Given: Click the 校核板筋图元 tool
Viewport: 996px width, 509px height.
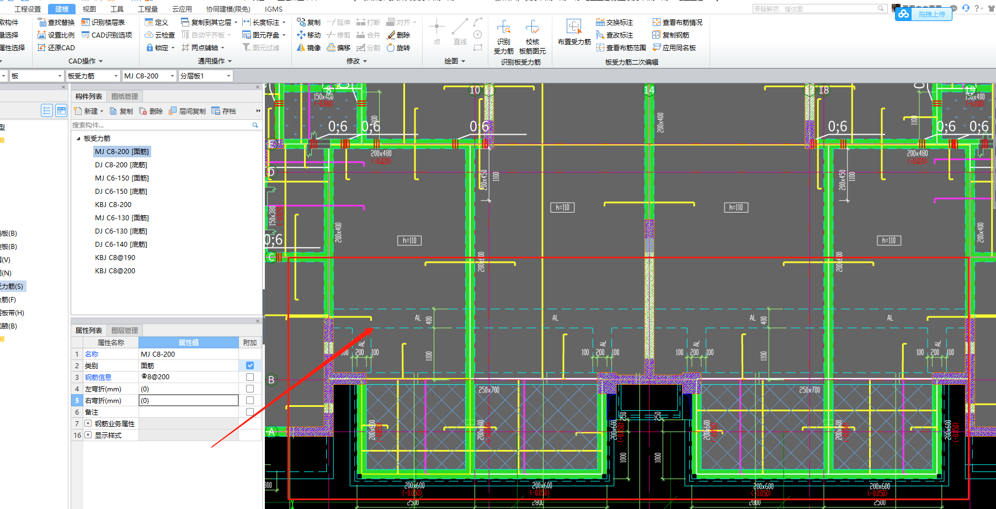Looking at the screenshot, I should pyautogui.click(x=532, y=36).
